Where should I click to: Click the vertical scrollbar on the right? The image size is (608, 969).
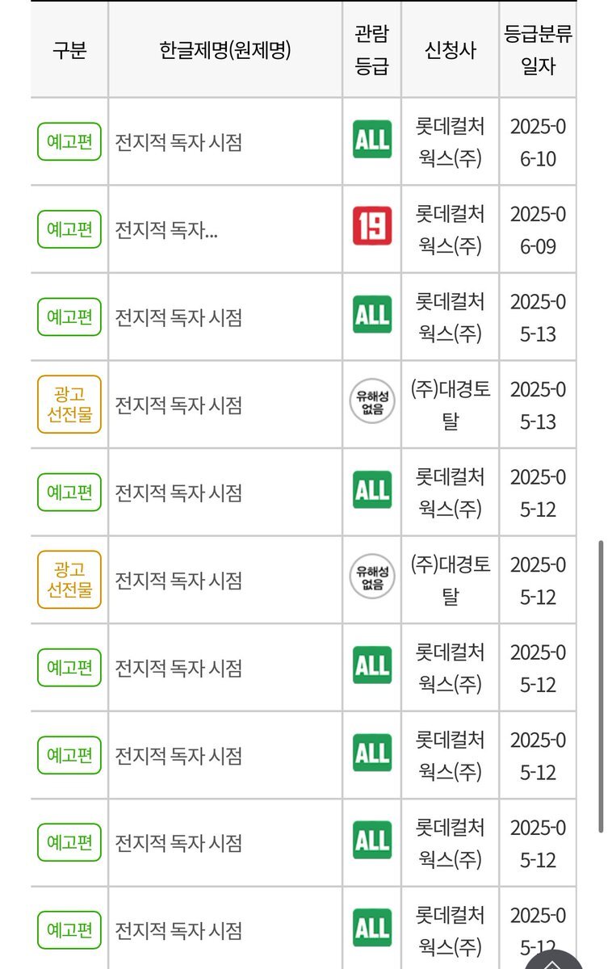click(602, 686)
